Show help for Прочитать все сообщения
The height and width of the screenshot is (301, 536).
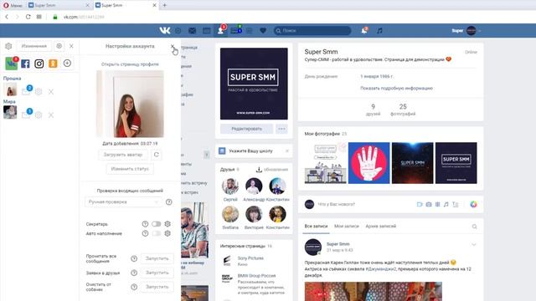pos(134,258)
